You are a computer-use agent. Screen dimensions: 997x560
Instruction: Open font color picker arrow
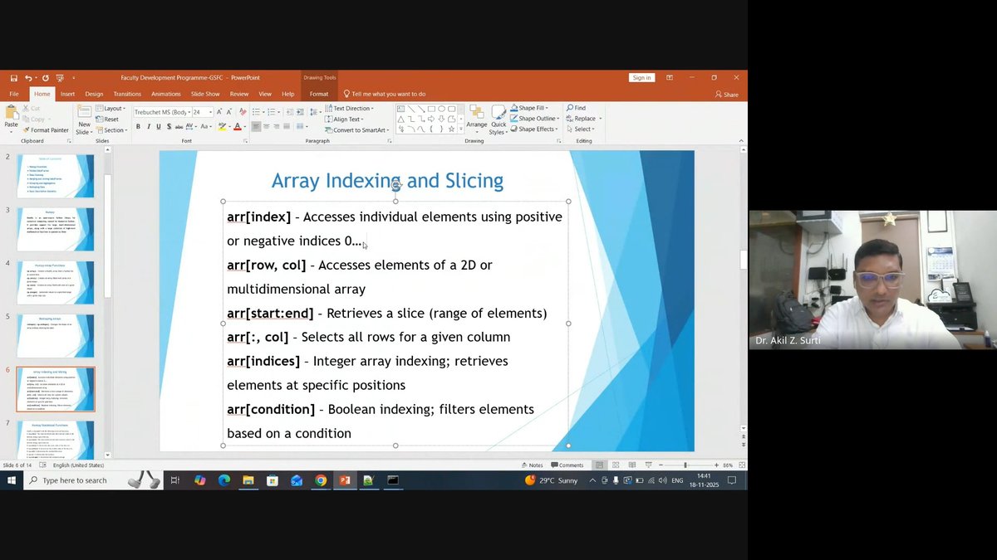[244, 127]
